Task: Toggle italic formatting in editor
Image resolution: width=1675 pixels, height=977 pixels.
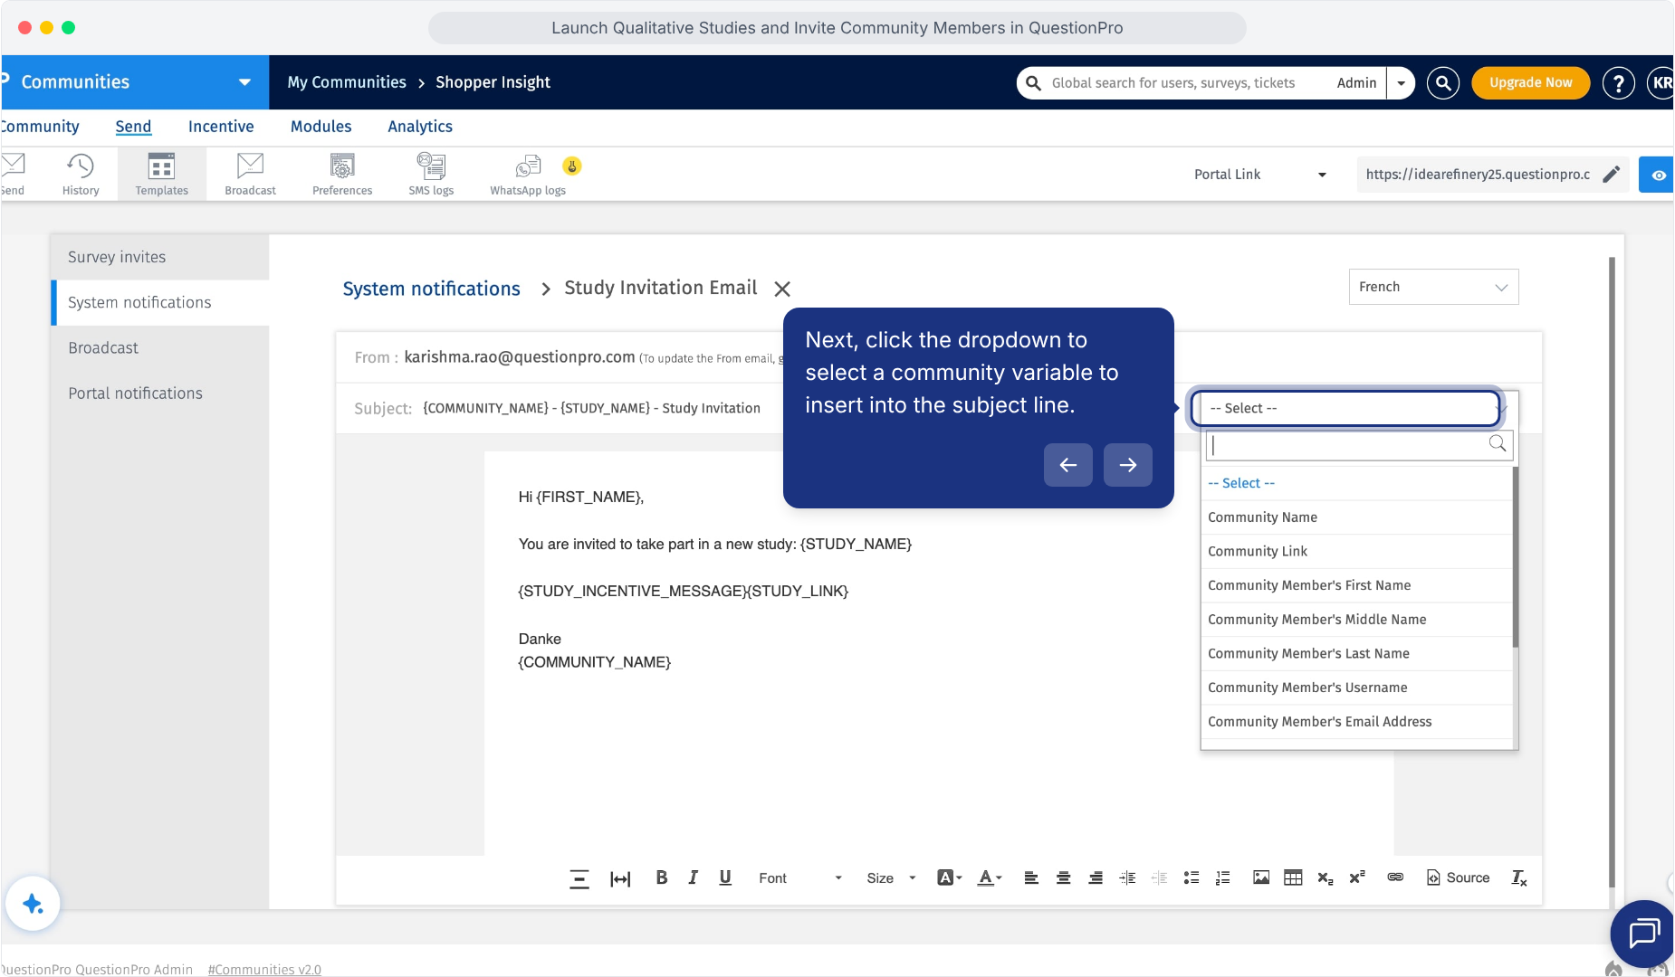Action: (694, 877)
